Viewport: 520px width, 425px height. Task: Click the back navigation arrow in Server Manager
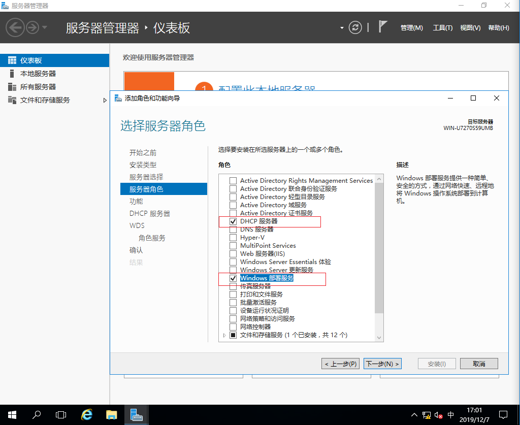[x=15, y=27]
